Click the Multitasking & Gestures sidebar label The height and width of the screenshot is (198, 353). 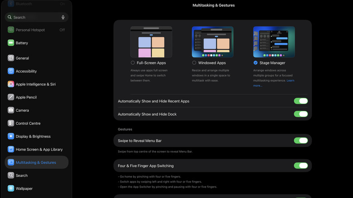36,162
